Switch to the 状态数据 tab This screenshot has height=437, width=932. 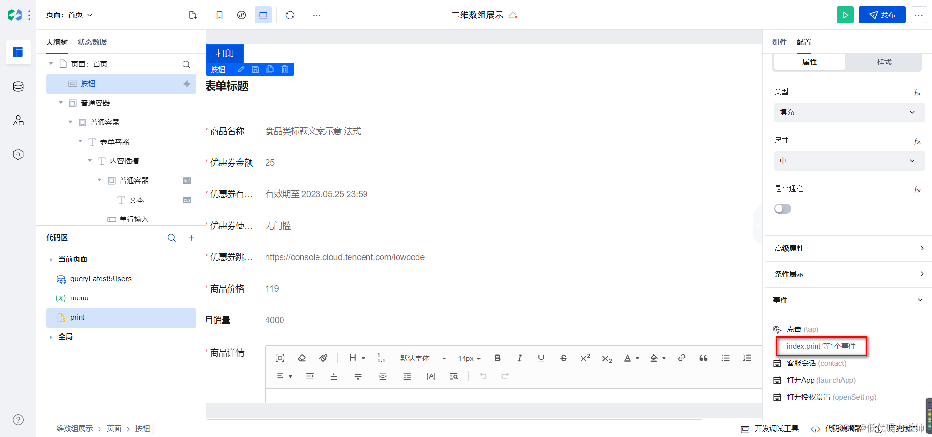[92, 42]
